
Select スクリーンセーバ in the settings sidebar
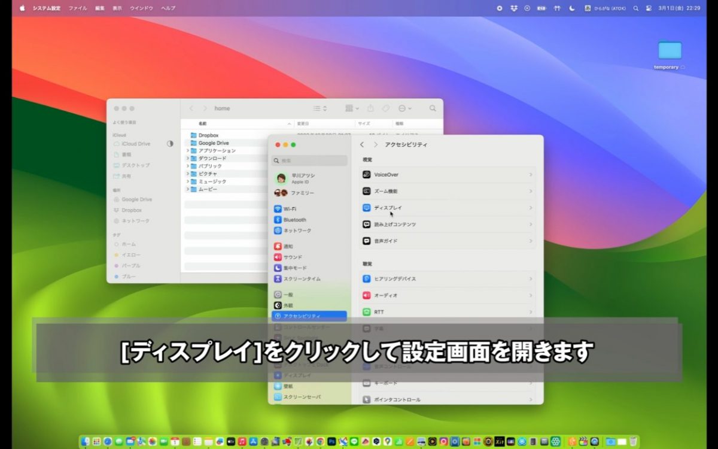click(309, 397)
